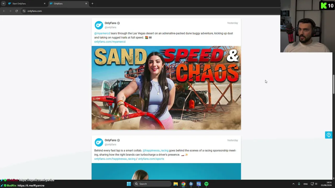Image resolution: width=335 pixels, height=188 pixels.
Task: Open the volume control in the tray
Action: (316, 184)
